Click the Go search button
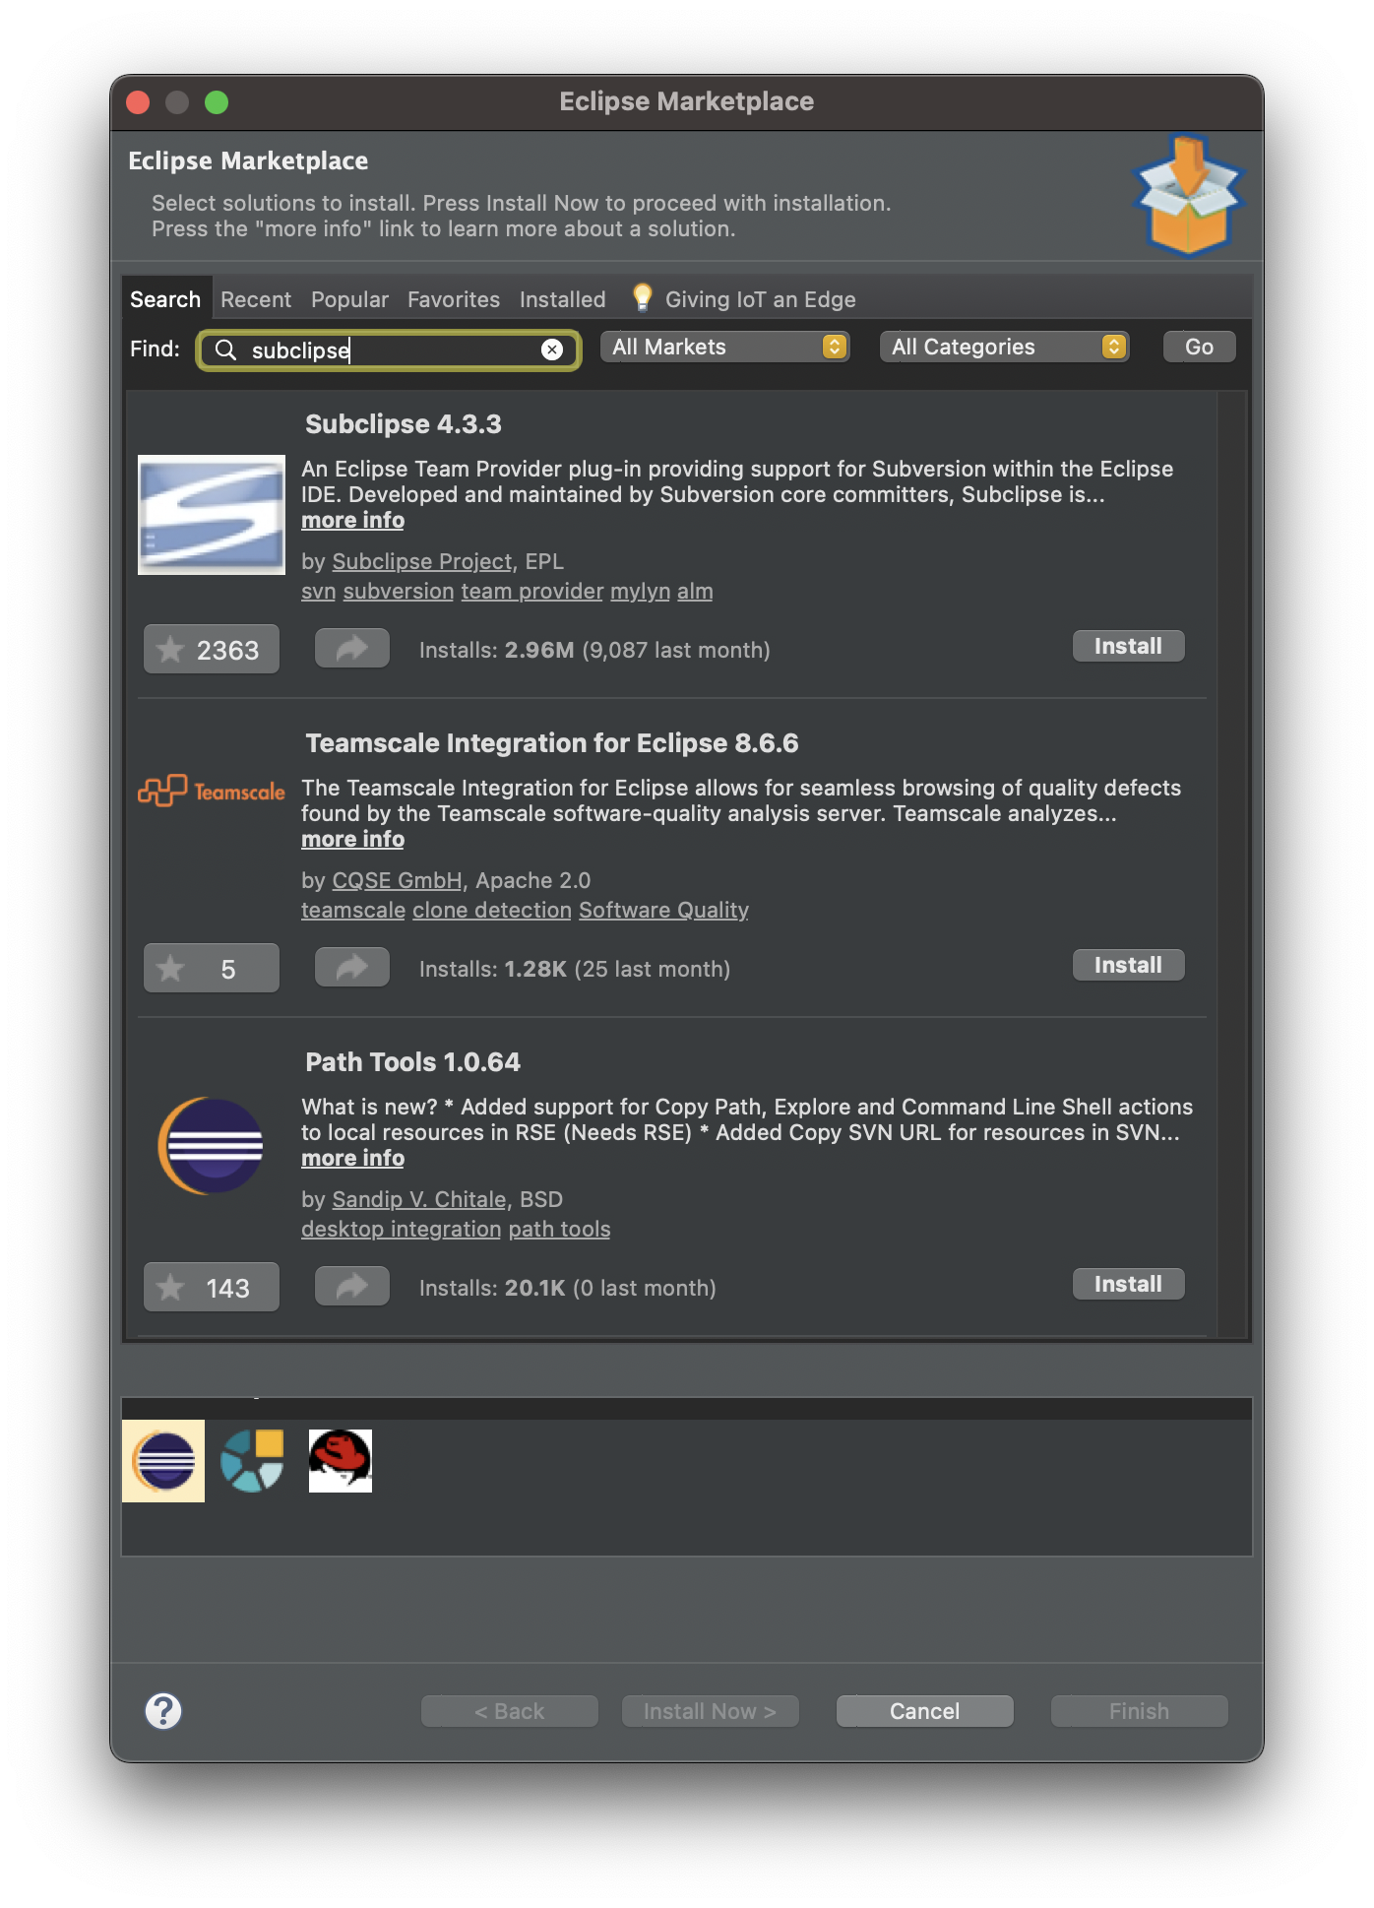 [1199, 347]
